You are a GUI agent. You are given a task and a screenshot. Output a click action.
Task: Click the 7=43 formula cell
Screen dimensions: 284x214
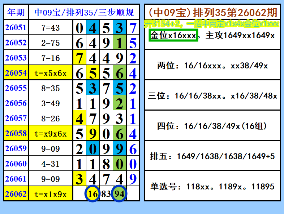(51, 27)
